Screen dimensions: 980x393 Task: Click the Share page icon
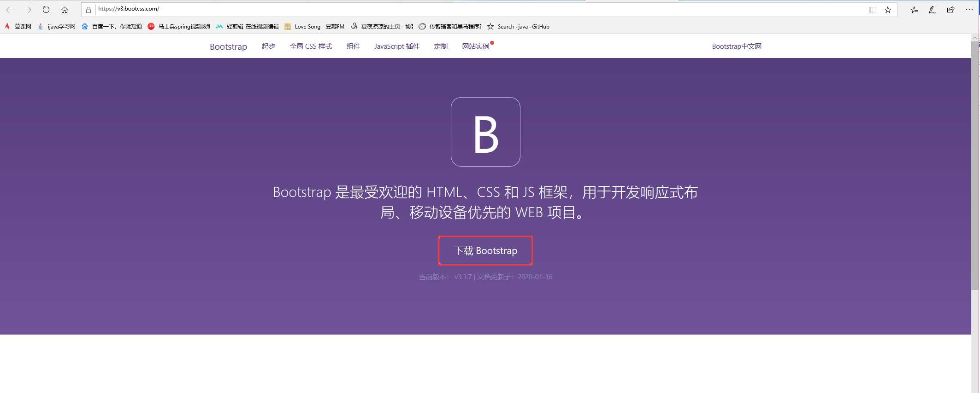point(950,10)
